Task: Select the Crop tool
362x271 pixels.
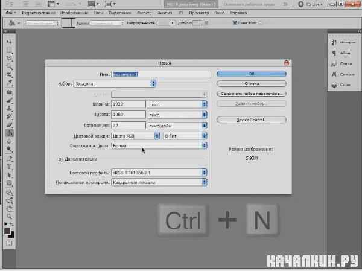Action: click(9, 75)
